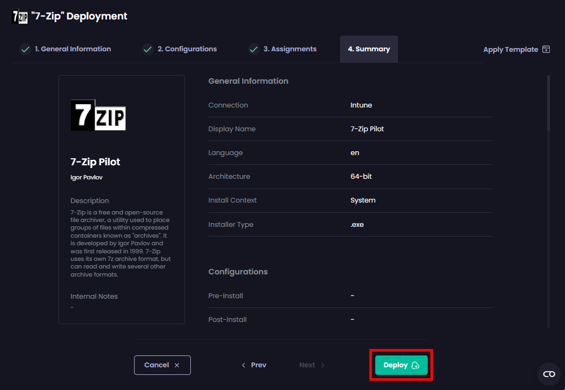Click the checkmark icon beside Assignments
This screenshot has height=390, width=565.
pos(254,49)
